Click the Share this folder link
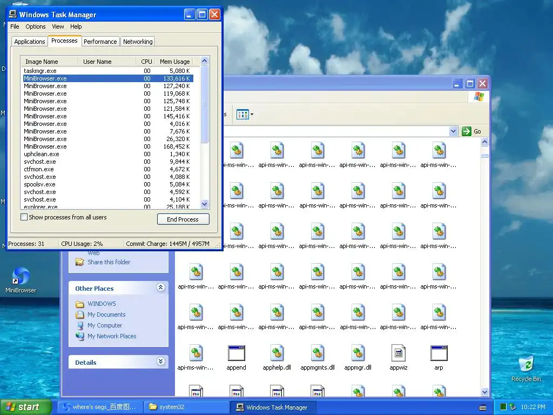This screenshot has height=415, width=553. [109, 262]
